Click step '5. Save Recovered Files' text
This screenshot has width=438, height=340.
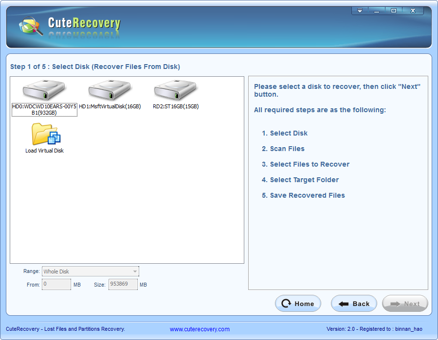point(303,195)
